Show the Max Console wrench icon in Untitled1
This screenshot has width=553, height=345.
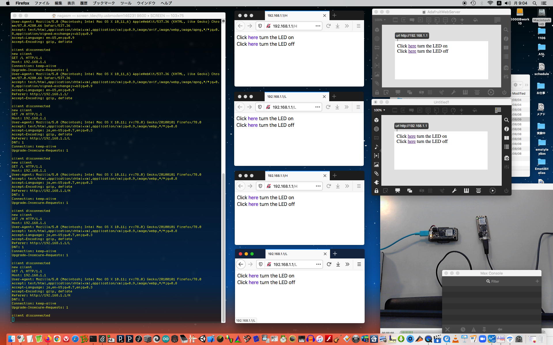click(454, 191)
